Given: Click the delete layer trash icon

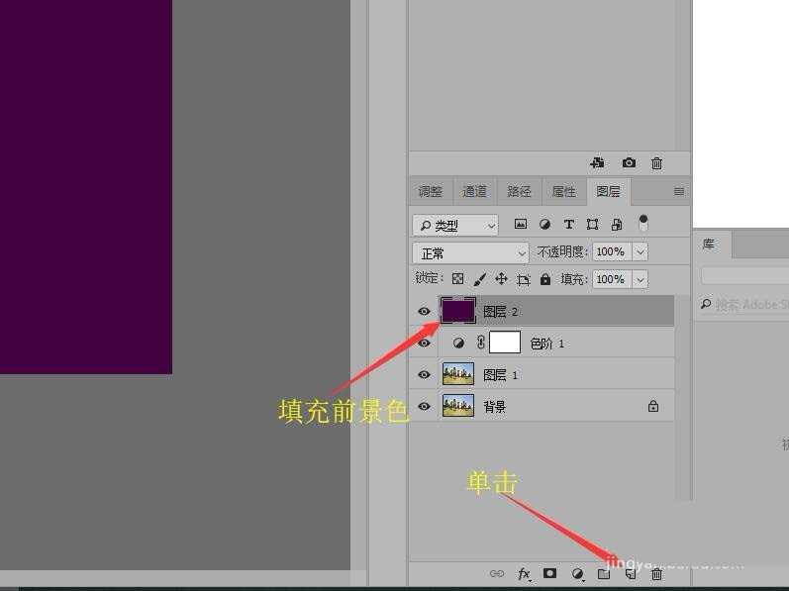Looking at the screenshot, I should (x=656, y=574).
